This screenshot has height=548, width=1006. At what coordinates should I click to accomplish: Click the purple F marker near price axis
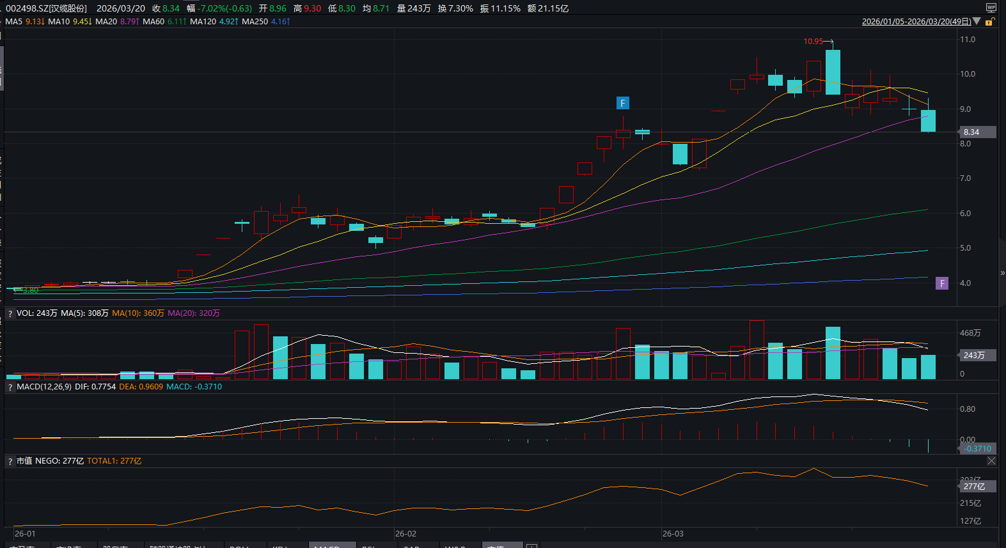click(x=941, y=283)
